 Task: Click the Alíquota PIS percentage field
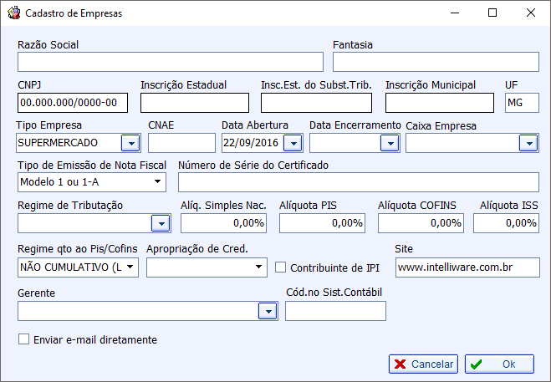tap(322, 223)
